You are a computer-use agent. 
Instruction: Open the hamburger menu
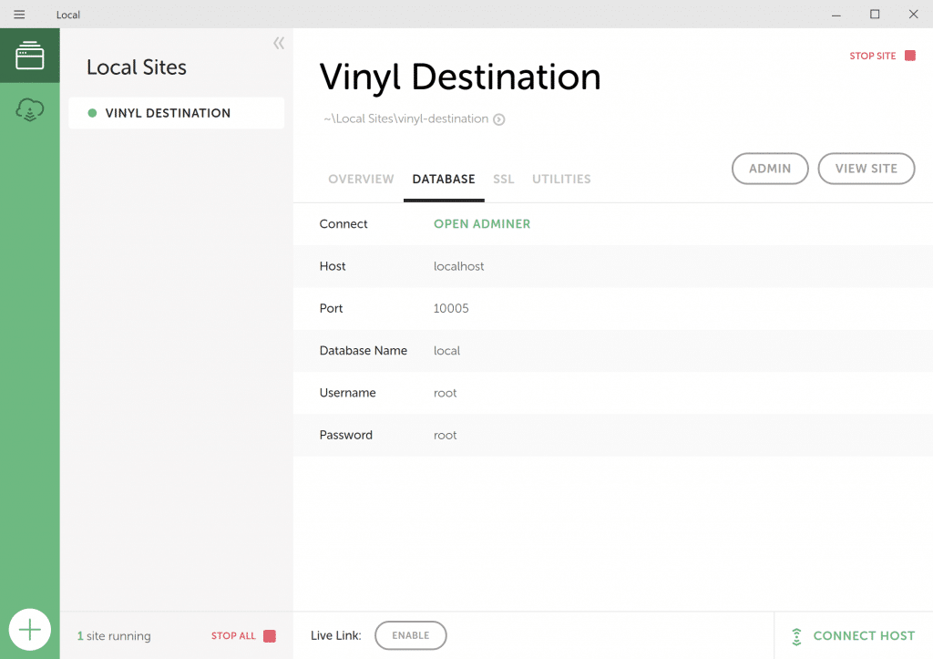(x=18, y=14)
